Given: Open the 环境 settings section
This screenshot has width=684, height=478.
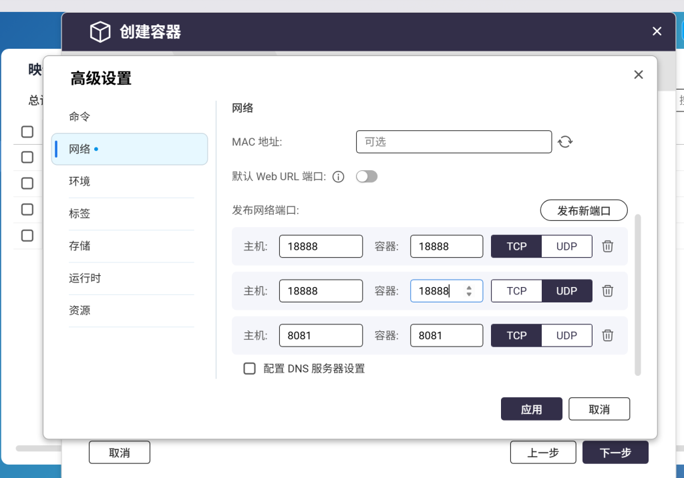Looking at the screenshot, I should pyautogui.click(x=79, y=182).
